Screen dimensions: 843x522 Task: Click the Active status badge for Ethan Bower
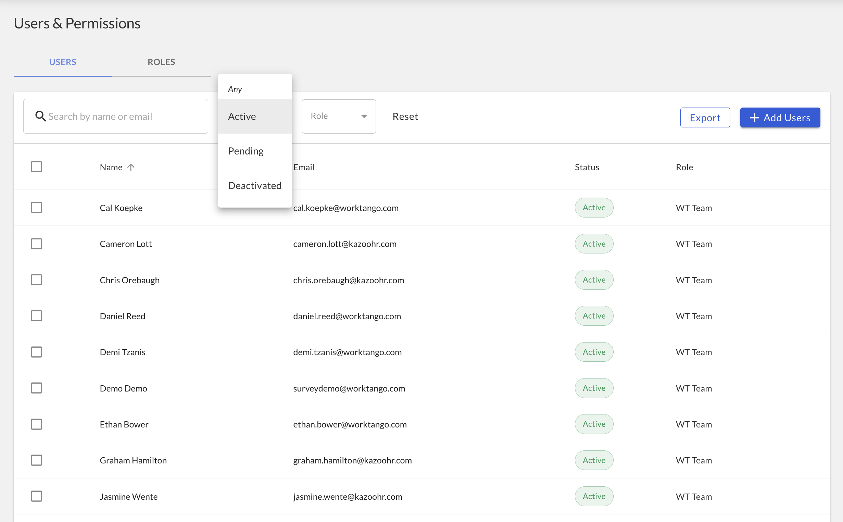click(x=593, y=424)
